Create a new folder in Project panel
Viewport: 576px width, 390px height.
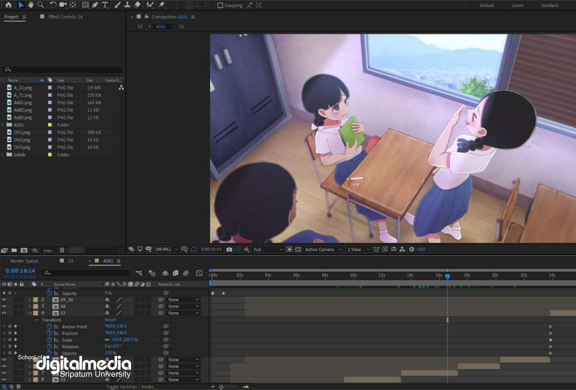(x=14, y=250)
